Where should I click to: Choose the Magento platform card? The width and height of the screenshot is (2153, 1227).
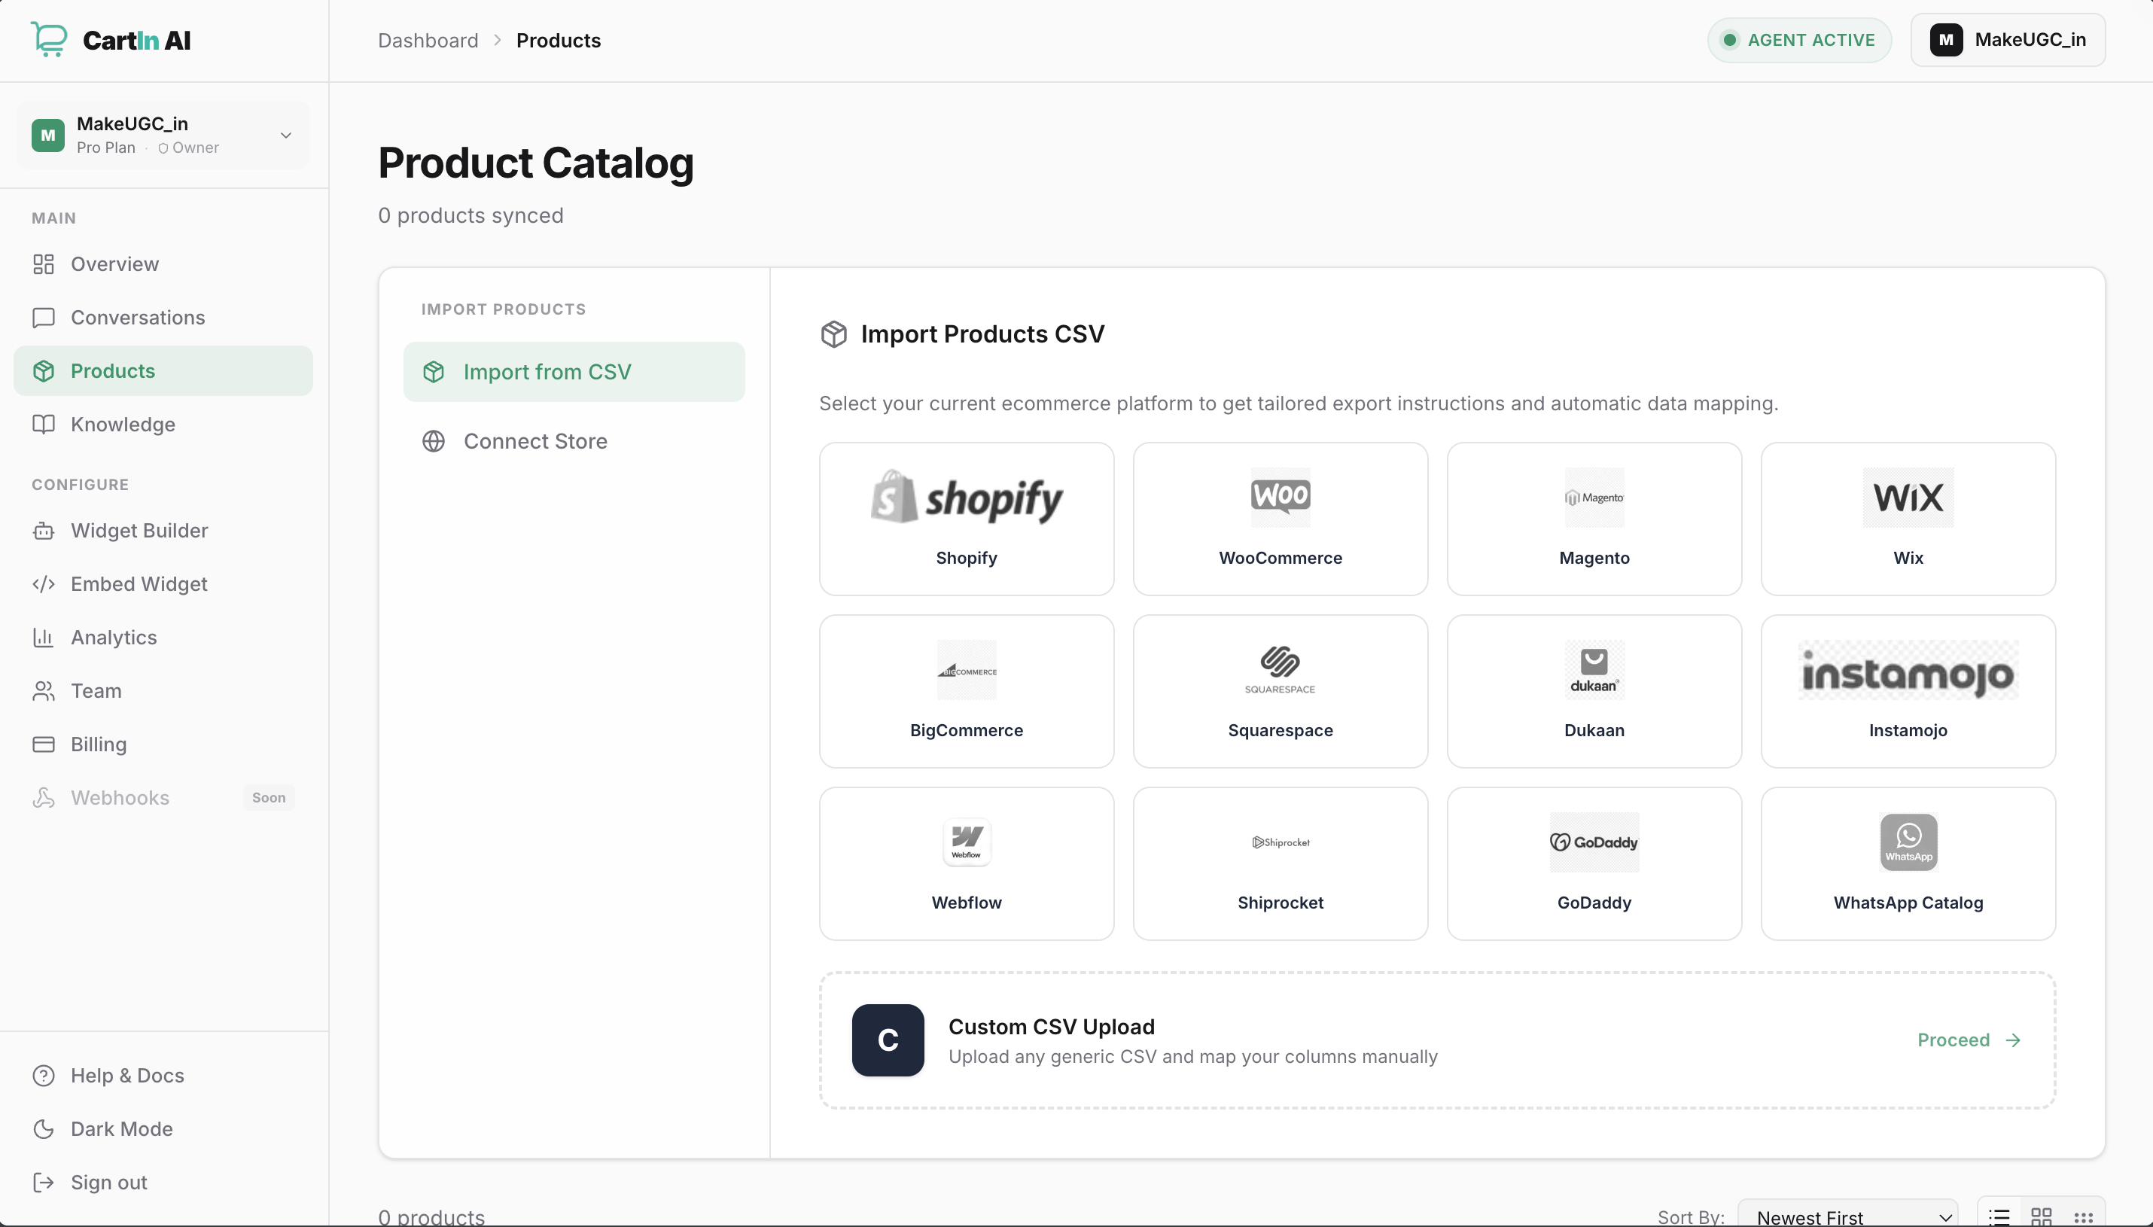[1594, 519]
